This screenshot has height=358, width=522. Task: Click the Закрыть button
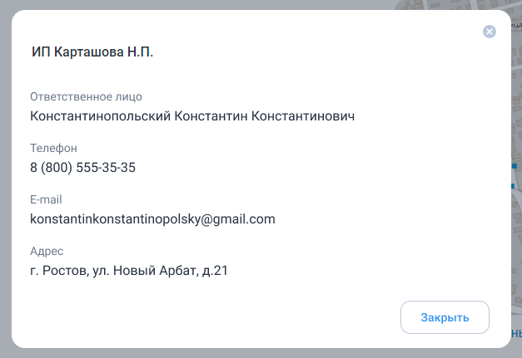[445, 317]
